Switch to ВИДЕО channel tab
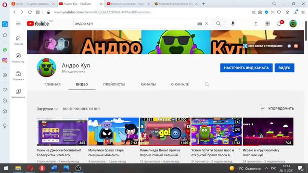This screenshot has height=173, width=308. 82,85
